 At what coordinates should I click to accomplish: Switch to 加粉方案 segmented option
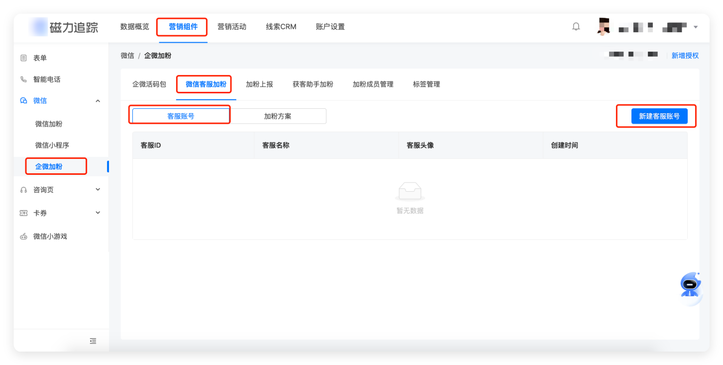pyautogui.click(x=278, y=116)
